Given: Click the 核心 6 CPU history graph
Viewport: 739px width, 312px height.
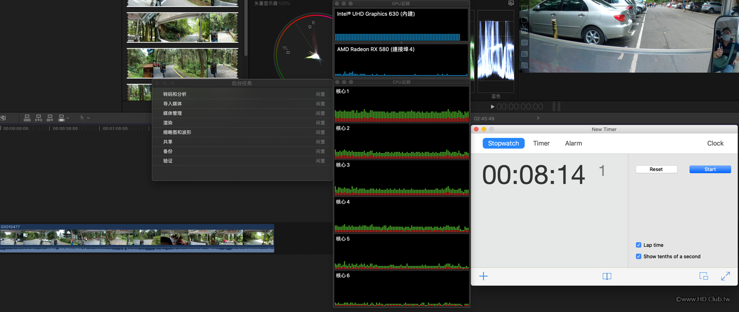Looking at the screenshot, I should [402, 289].
